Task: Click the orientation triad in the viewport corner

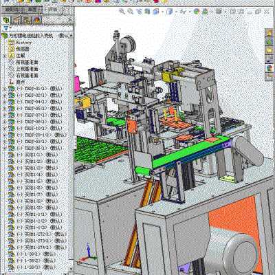Action: point(87,253)
